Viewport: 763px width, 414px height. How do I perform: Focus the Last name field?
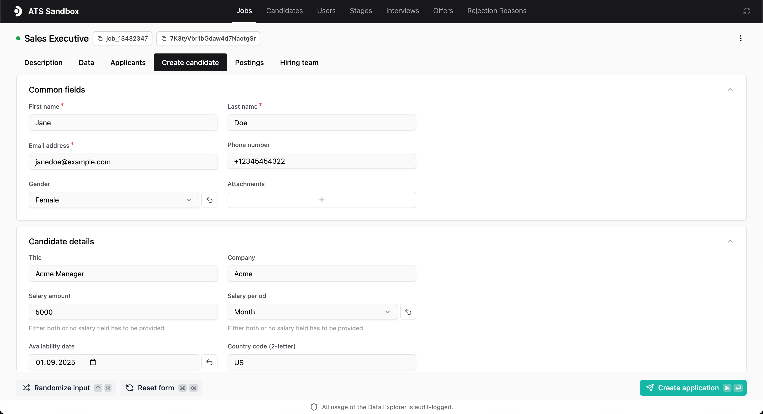322,123
